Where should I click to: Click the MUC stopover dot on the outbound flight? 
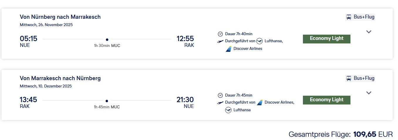coord(107,39)
